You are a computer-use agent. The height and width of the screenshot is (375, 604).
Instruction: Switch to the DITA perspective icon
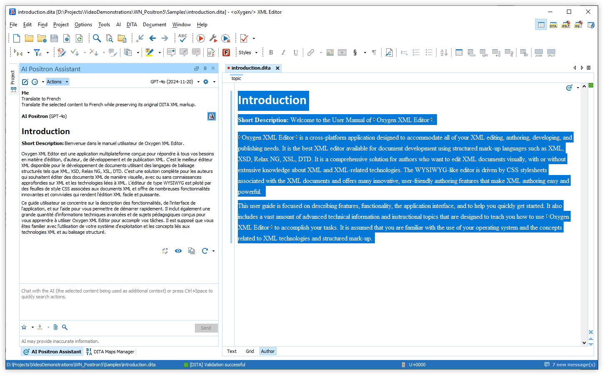(553, 25)
